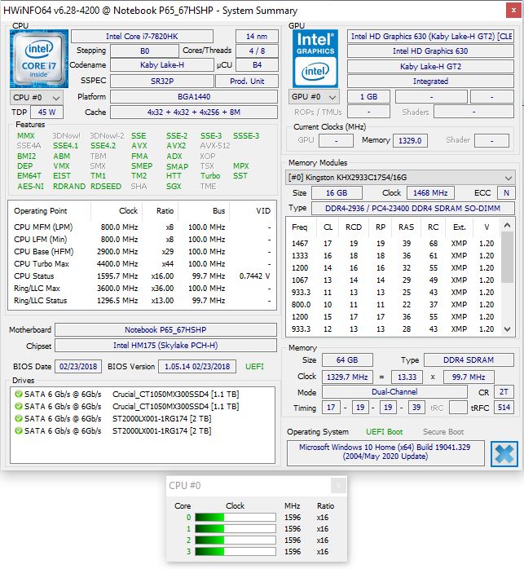The width and height of the screenshot is (524, 569).
Task: Click the cache 4x32 + 4x32 + 4x256 + 8M field
Action: click(x=194, y=112)
